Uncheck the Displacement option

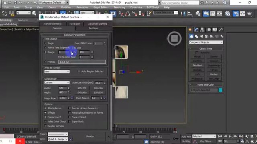(45, 117)
